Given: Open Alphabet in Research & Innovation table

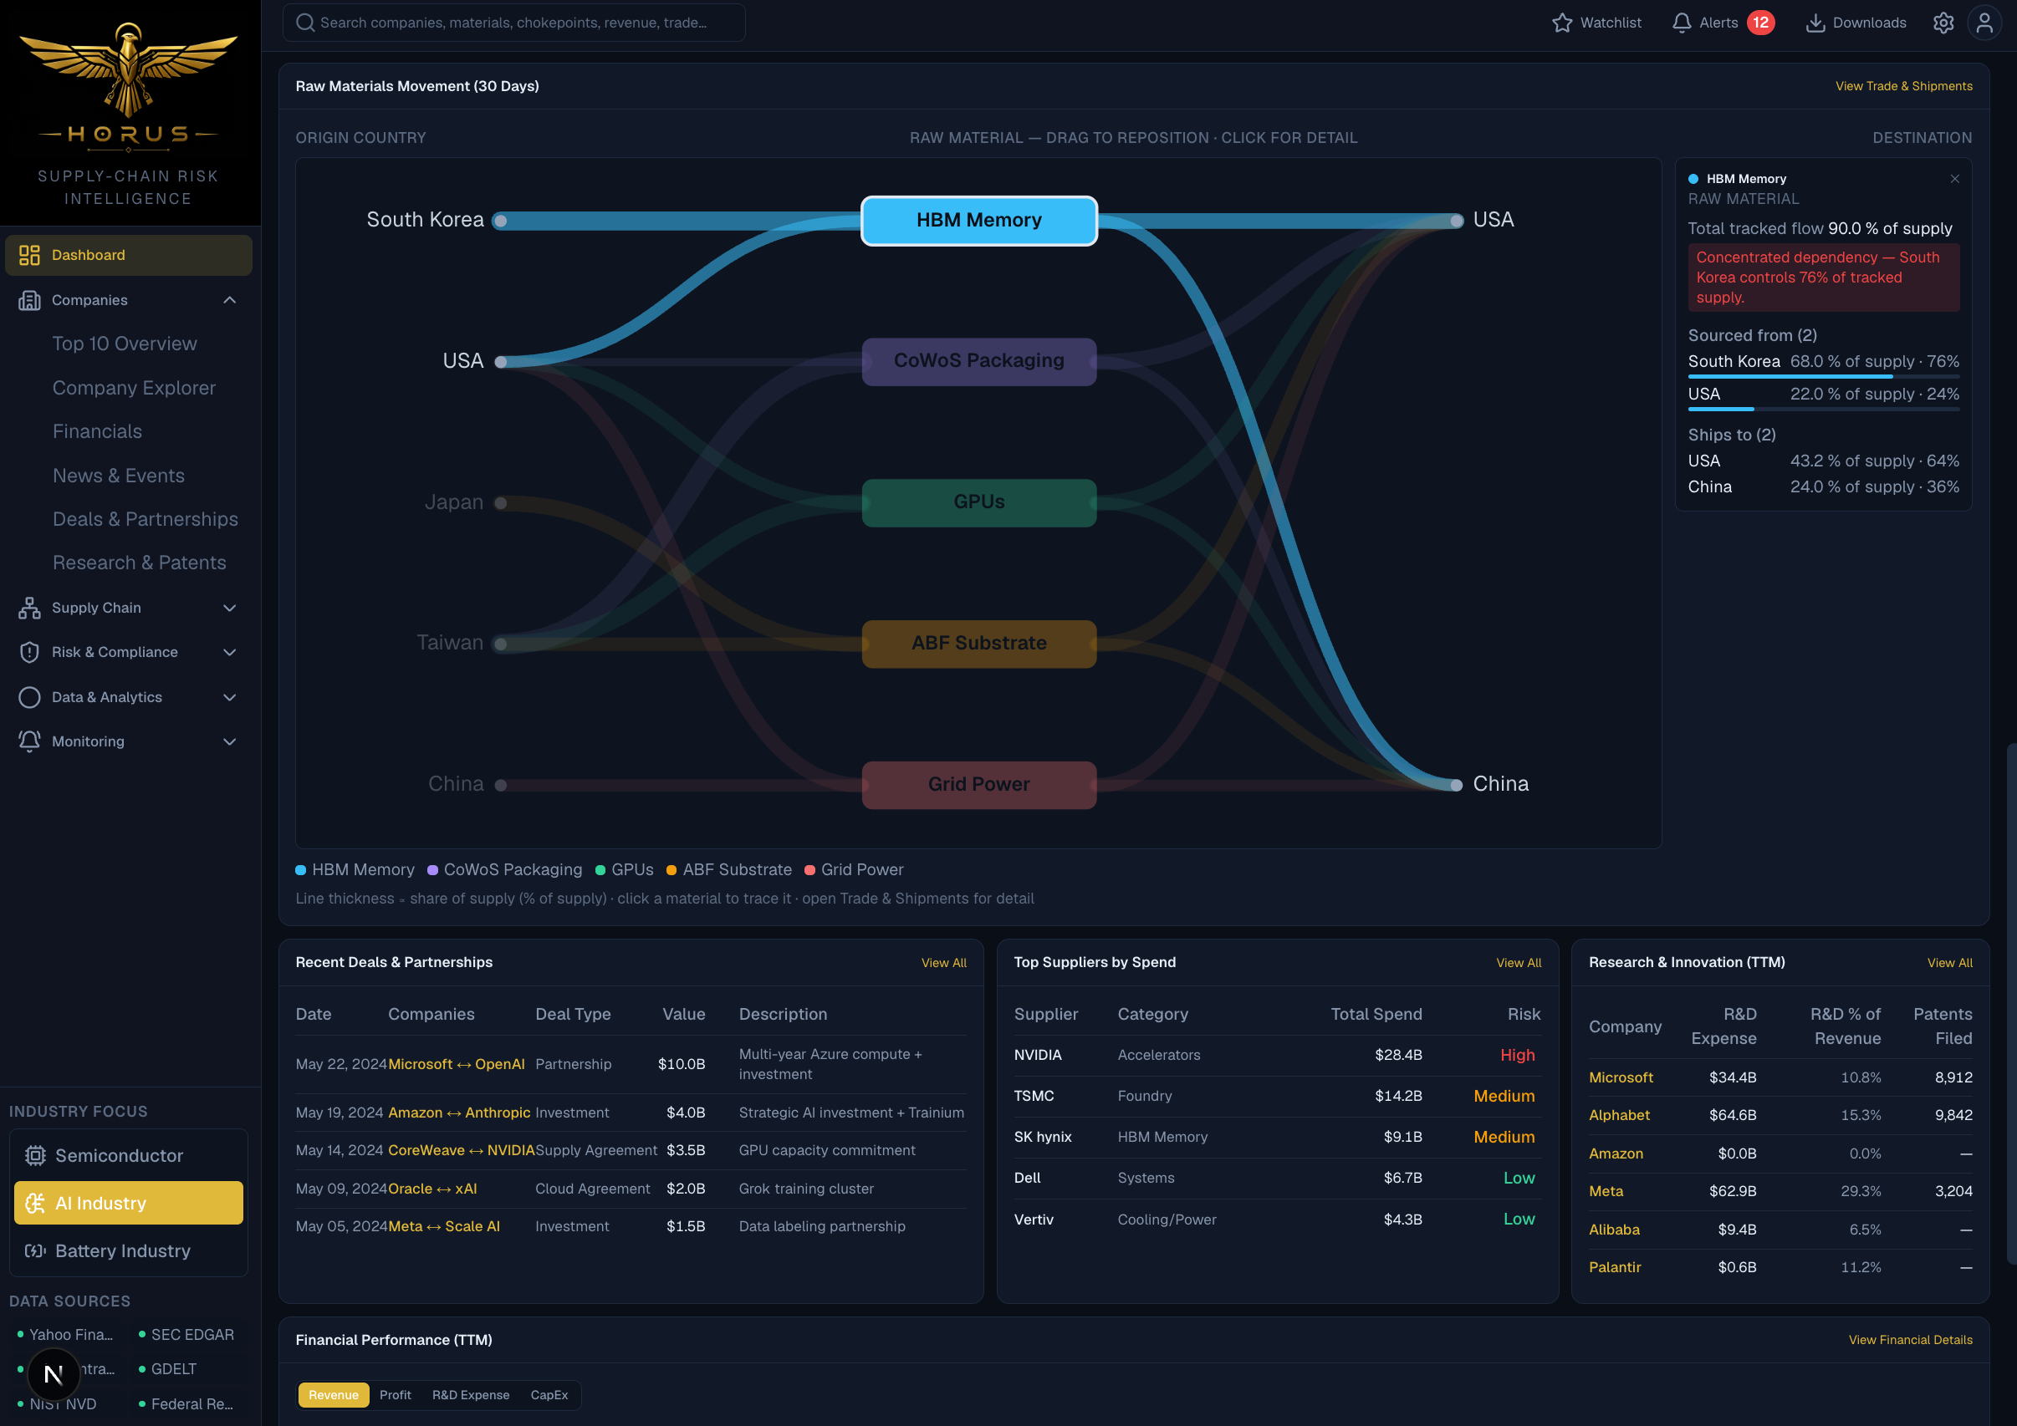Looking at the screenshot, I should pyautogui.click(x=1619, y=1115).
